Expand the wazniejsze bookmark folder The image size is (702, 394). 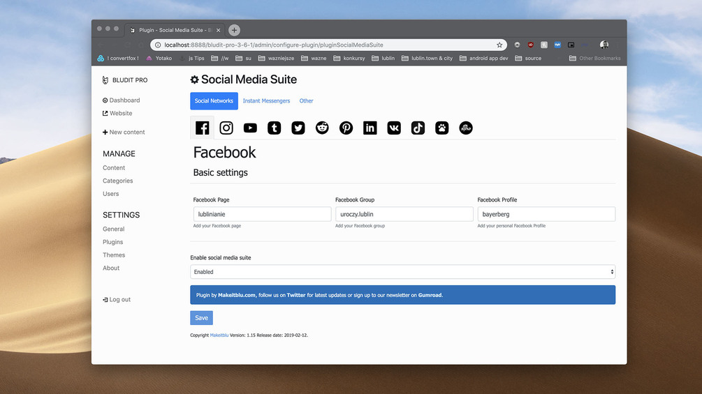coord(276,58)
